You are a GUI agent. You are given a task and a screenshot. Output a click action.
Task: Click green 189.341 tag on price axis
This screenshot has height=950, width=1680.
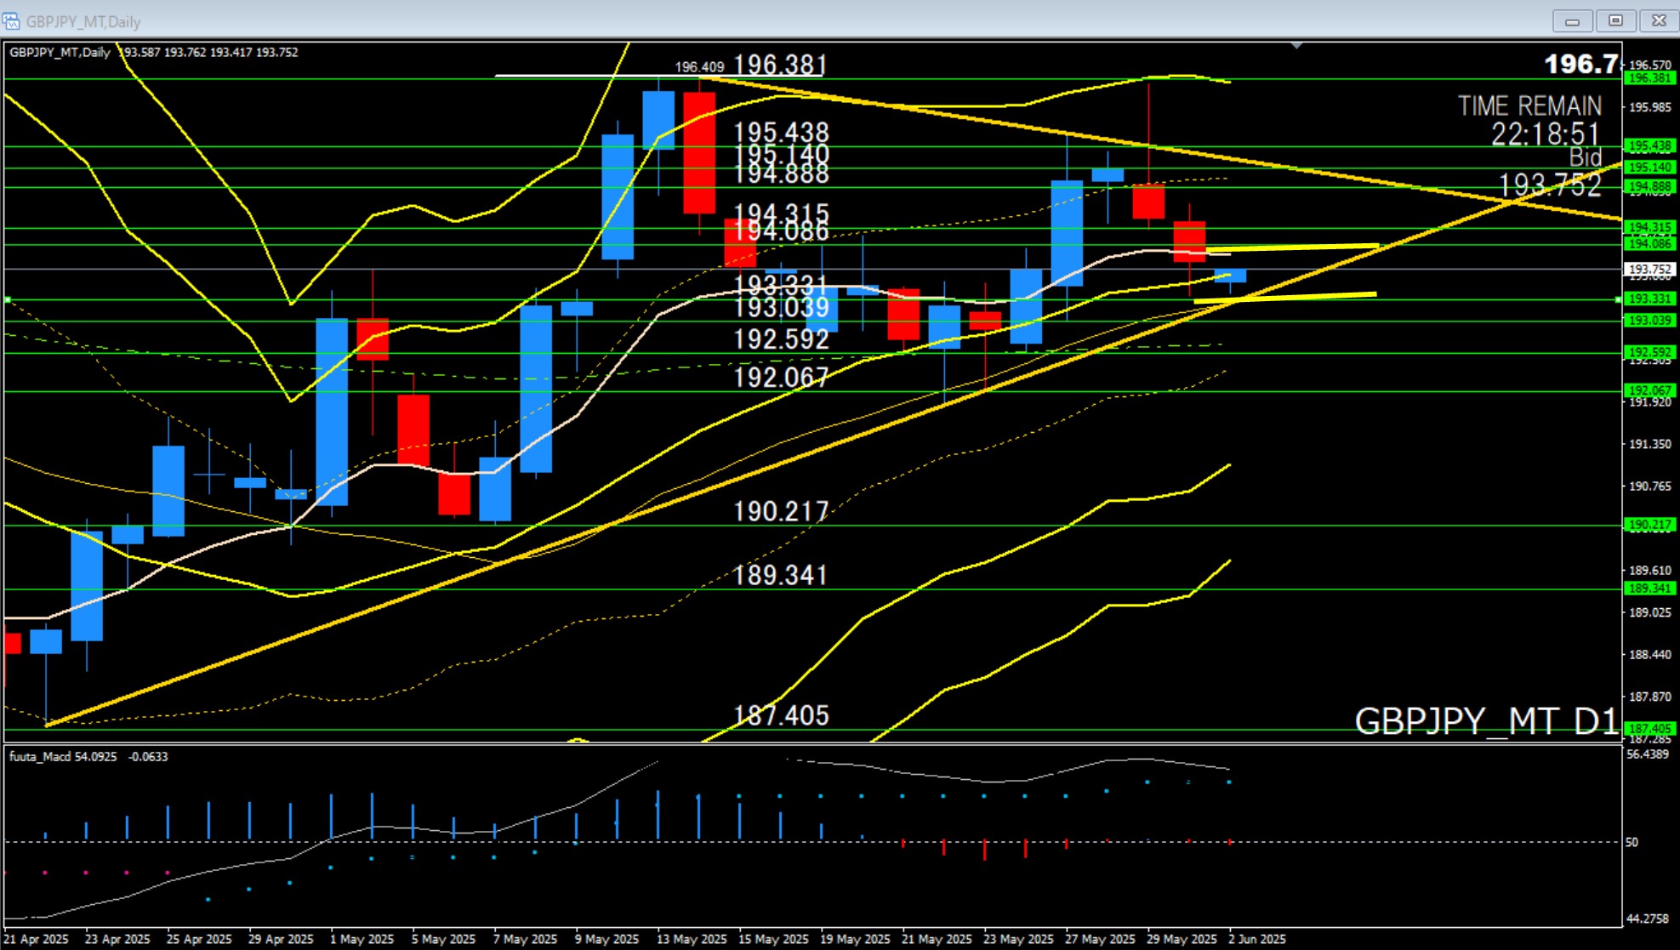tap(1649, 588)
